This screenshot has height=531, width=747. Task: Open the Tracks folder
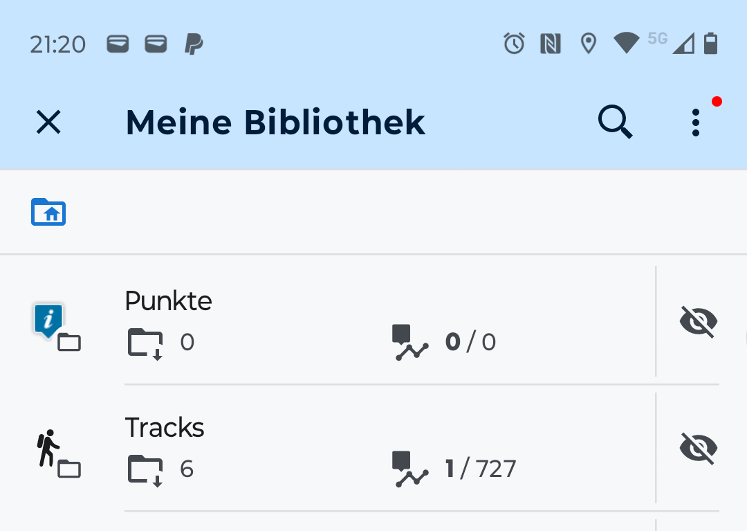click(x=165, y=428)
